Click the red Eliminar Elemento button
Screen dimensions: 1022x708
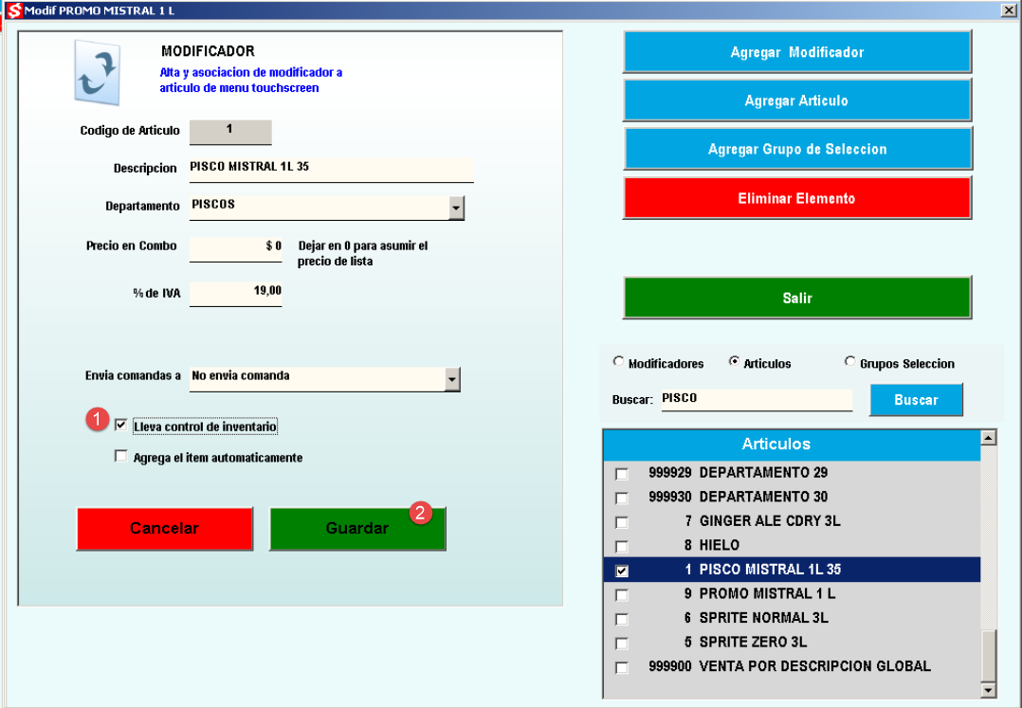point(797,197)
